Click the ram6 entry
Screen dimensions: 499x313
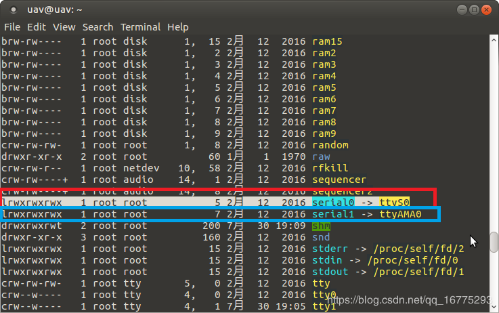tap(324, 99)
